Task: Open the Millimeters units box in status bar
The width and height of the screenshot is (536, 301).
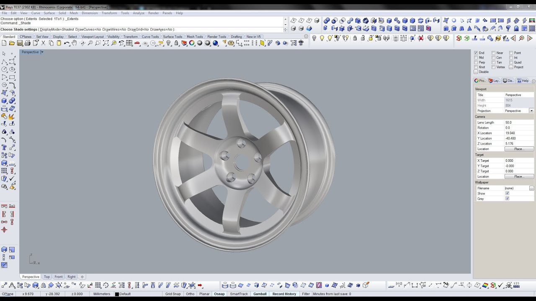Action: click(x=102, y=294)
